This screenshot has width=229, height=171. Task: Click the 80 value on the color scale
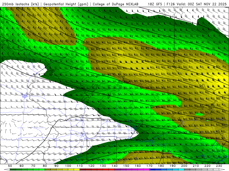(x=45, y=166)
